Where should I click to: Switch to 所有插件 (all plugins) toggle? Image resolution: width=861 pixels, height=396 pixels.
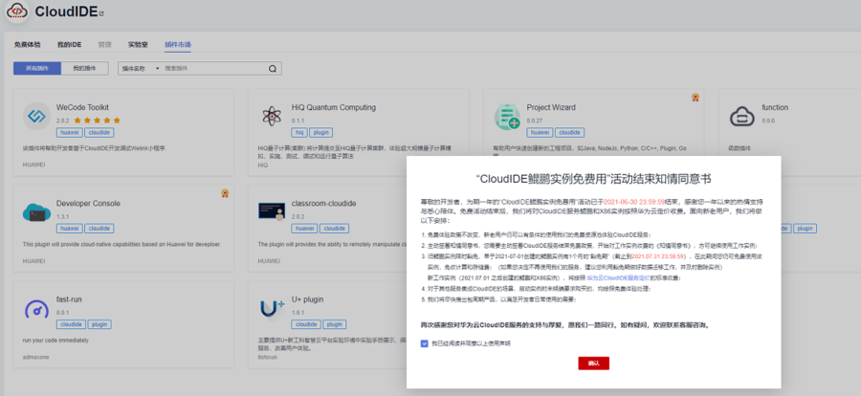[x=36, y=69]
